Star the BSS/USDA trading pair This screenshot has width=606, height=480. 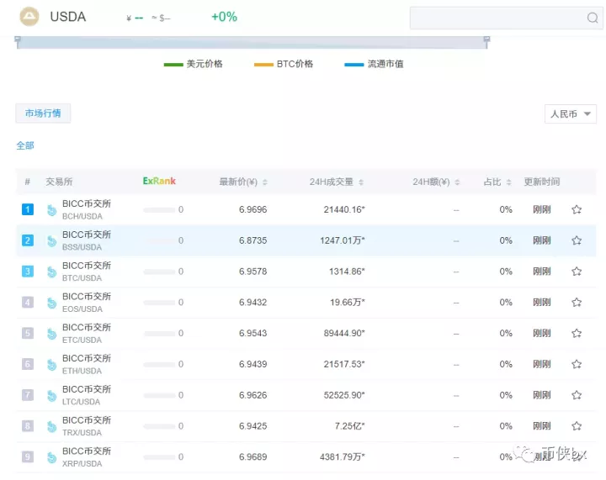[x=577, y=240]
